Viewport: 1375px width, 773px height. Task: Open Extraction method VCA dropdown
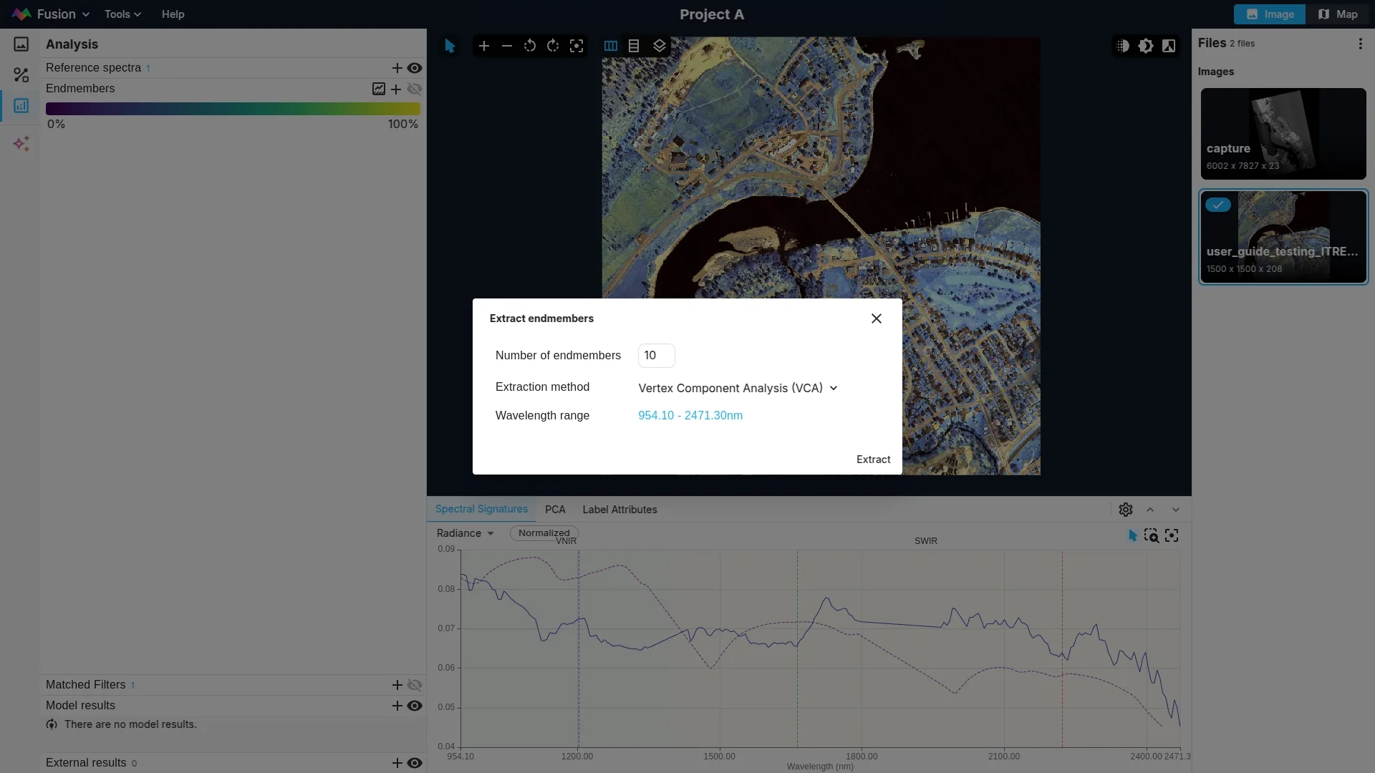point(738,388)
